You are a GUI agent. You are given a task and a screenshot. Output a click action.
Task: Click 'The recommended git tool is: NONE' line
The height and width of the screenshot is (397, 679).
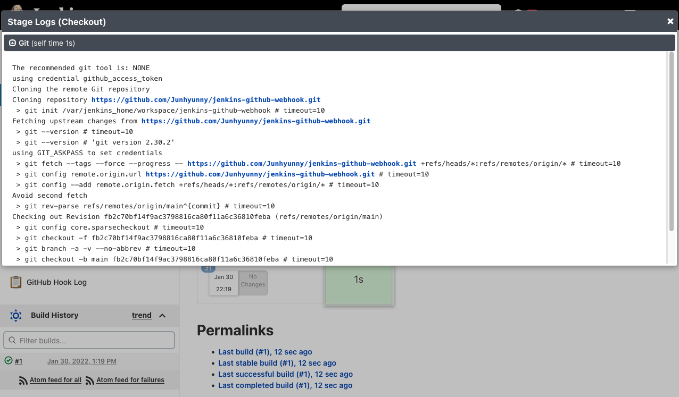81,67
